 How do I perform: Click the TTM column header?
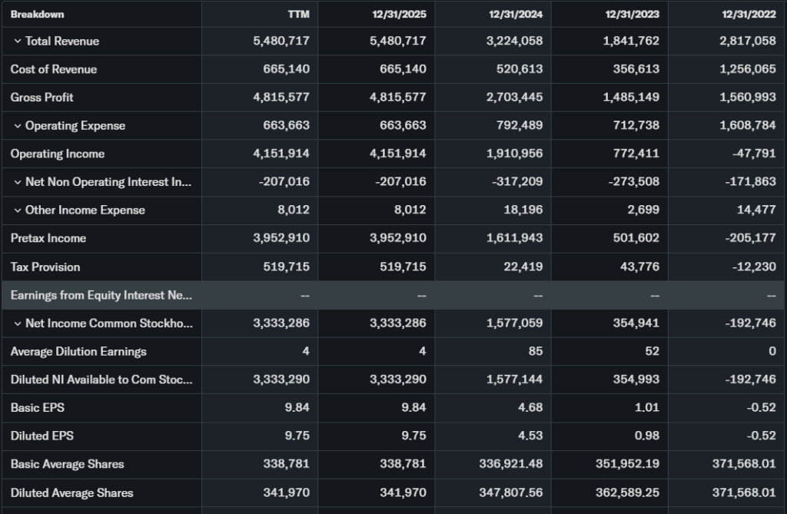click(298, 15)
